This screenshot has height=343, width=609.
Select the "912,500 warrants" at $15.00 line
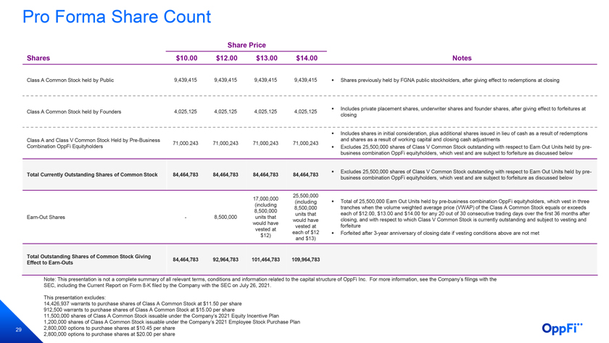139,310
